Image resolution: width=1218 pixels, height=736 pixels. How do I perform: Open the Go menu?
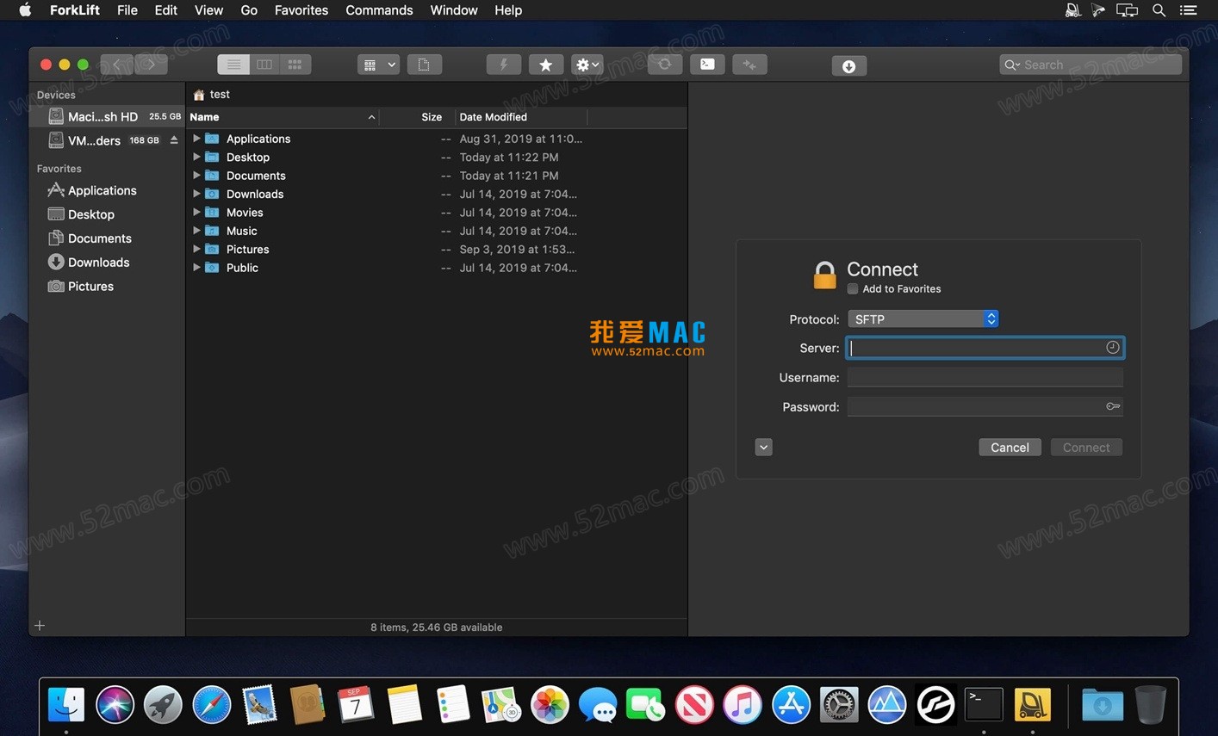point(249,10)
